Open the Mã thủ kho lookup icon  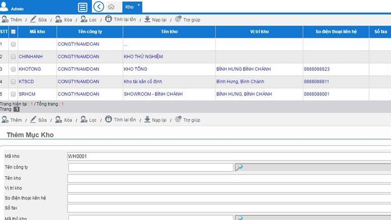tap(240, 218)
